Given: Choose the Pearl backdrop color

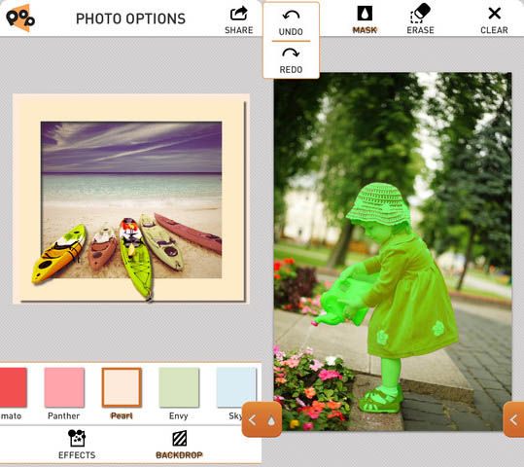Looking at the screenshot, I should [122, 387].
